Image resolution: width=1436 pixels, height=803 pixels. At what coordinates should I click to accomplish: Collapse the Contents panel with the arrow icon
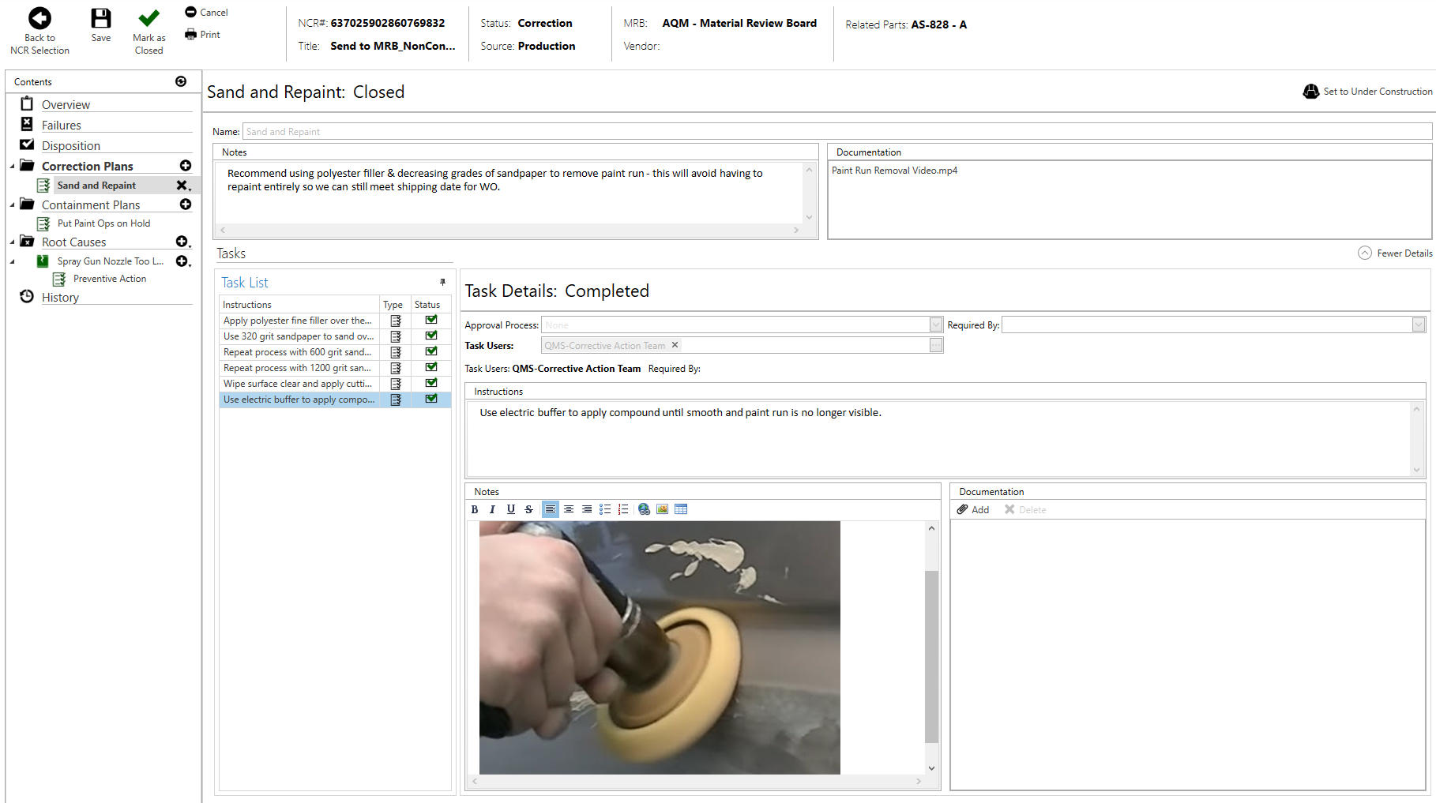181,81
